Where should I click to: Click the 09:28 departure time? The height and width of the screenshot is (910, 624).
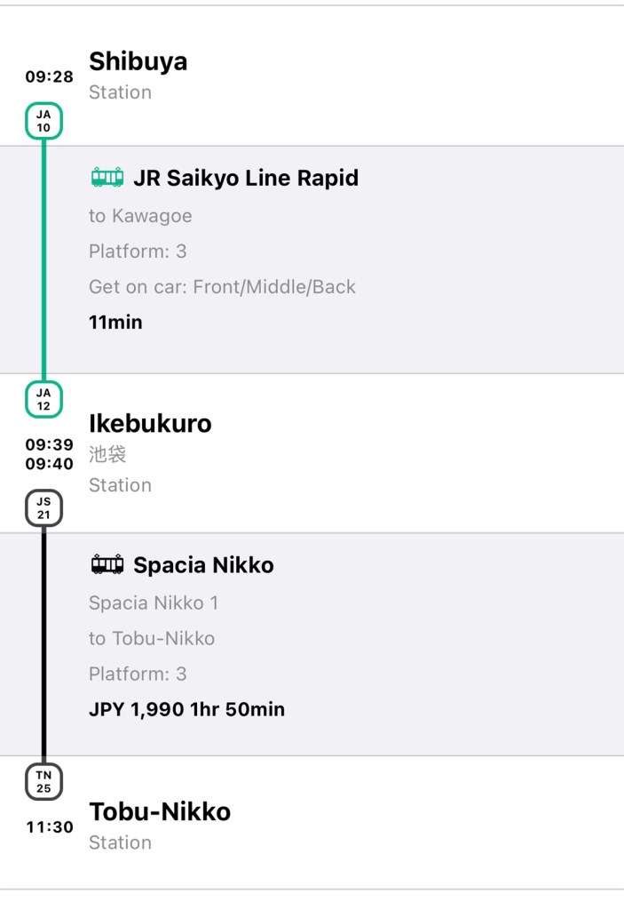(x=49, y=77)
